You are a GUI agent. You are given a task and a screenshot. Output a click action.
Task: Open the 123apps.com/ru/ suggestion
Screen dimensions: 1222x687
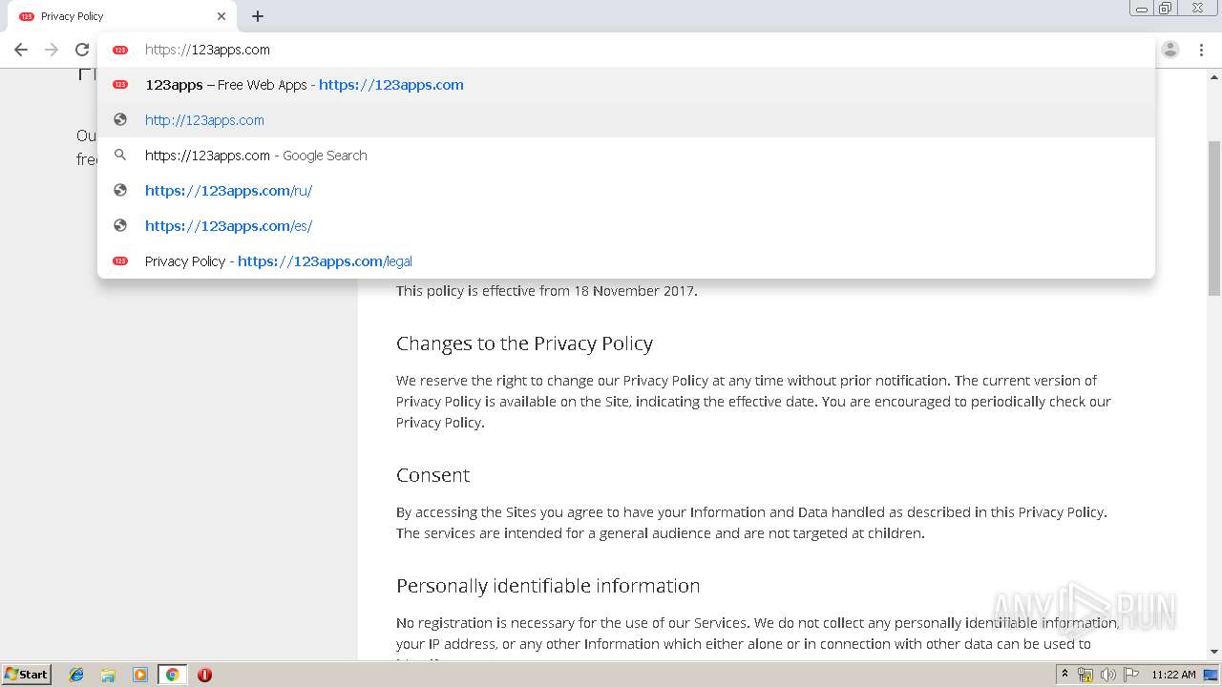(x=228, y=191)
